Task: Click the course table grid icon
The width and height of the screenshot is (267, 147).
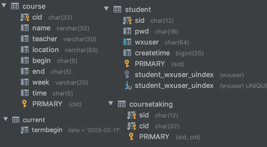Action: (x=15, y=6)
